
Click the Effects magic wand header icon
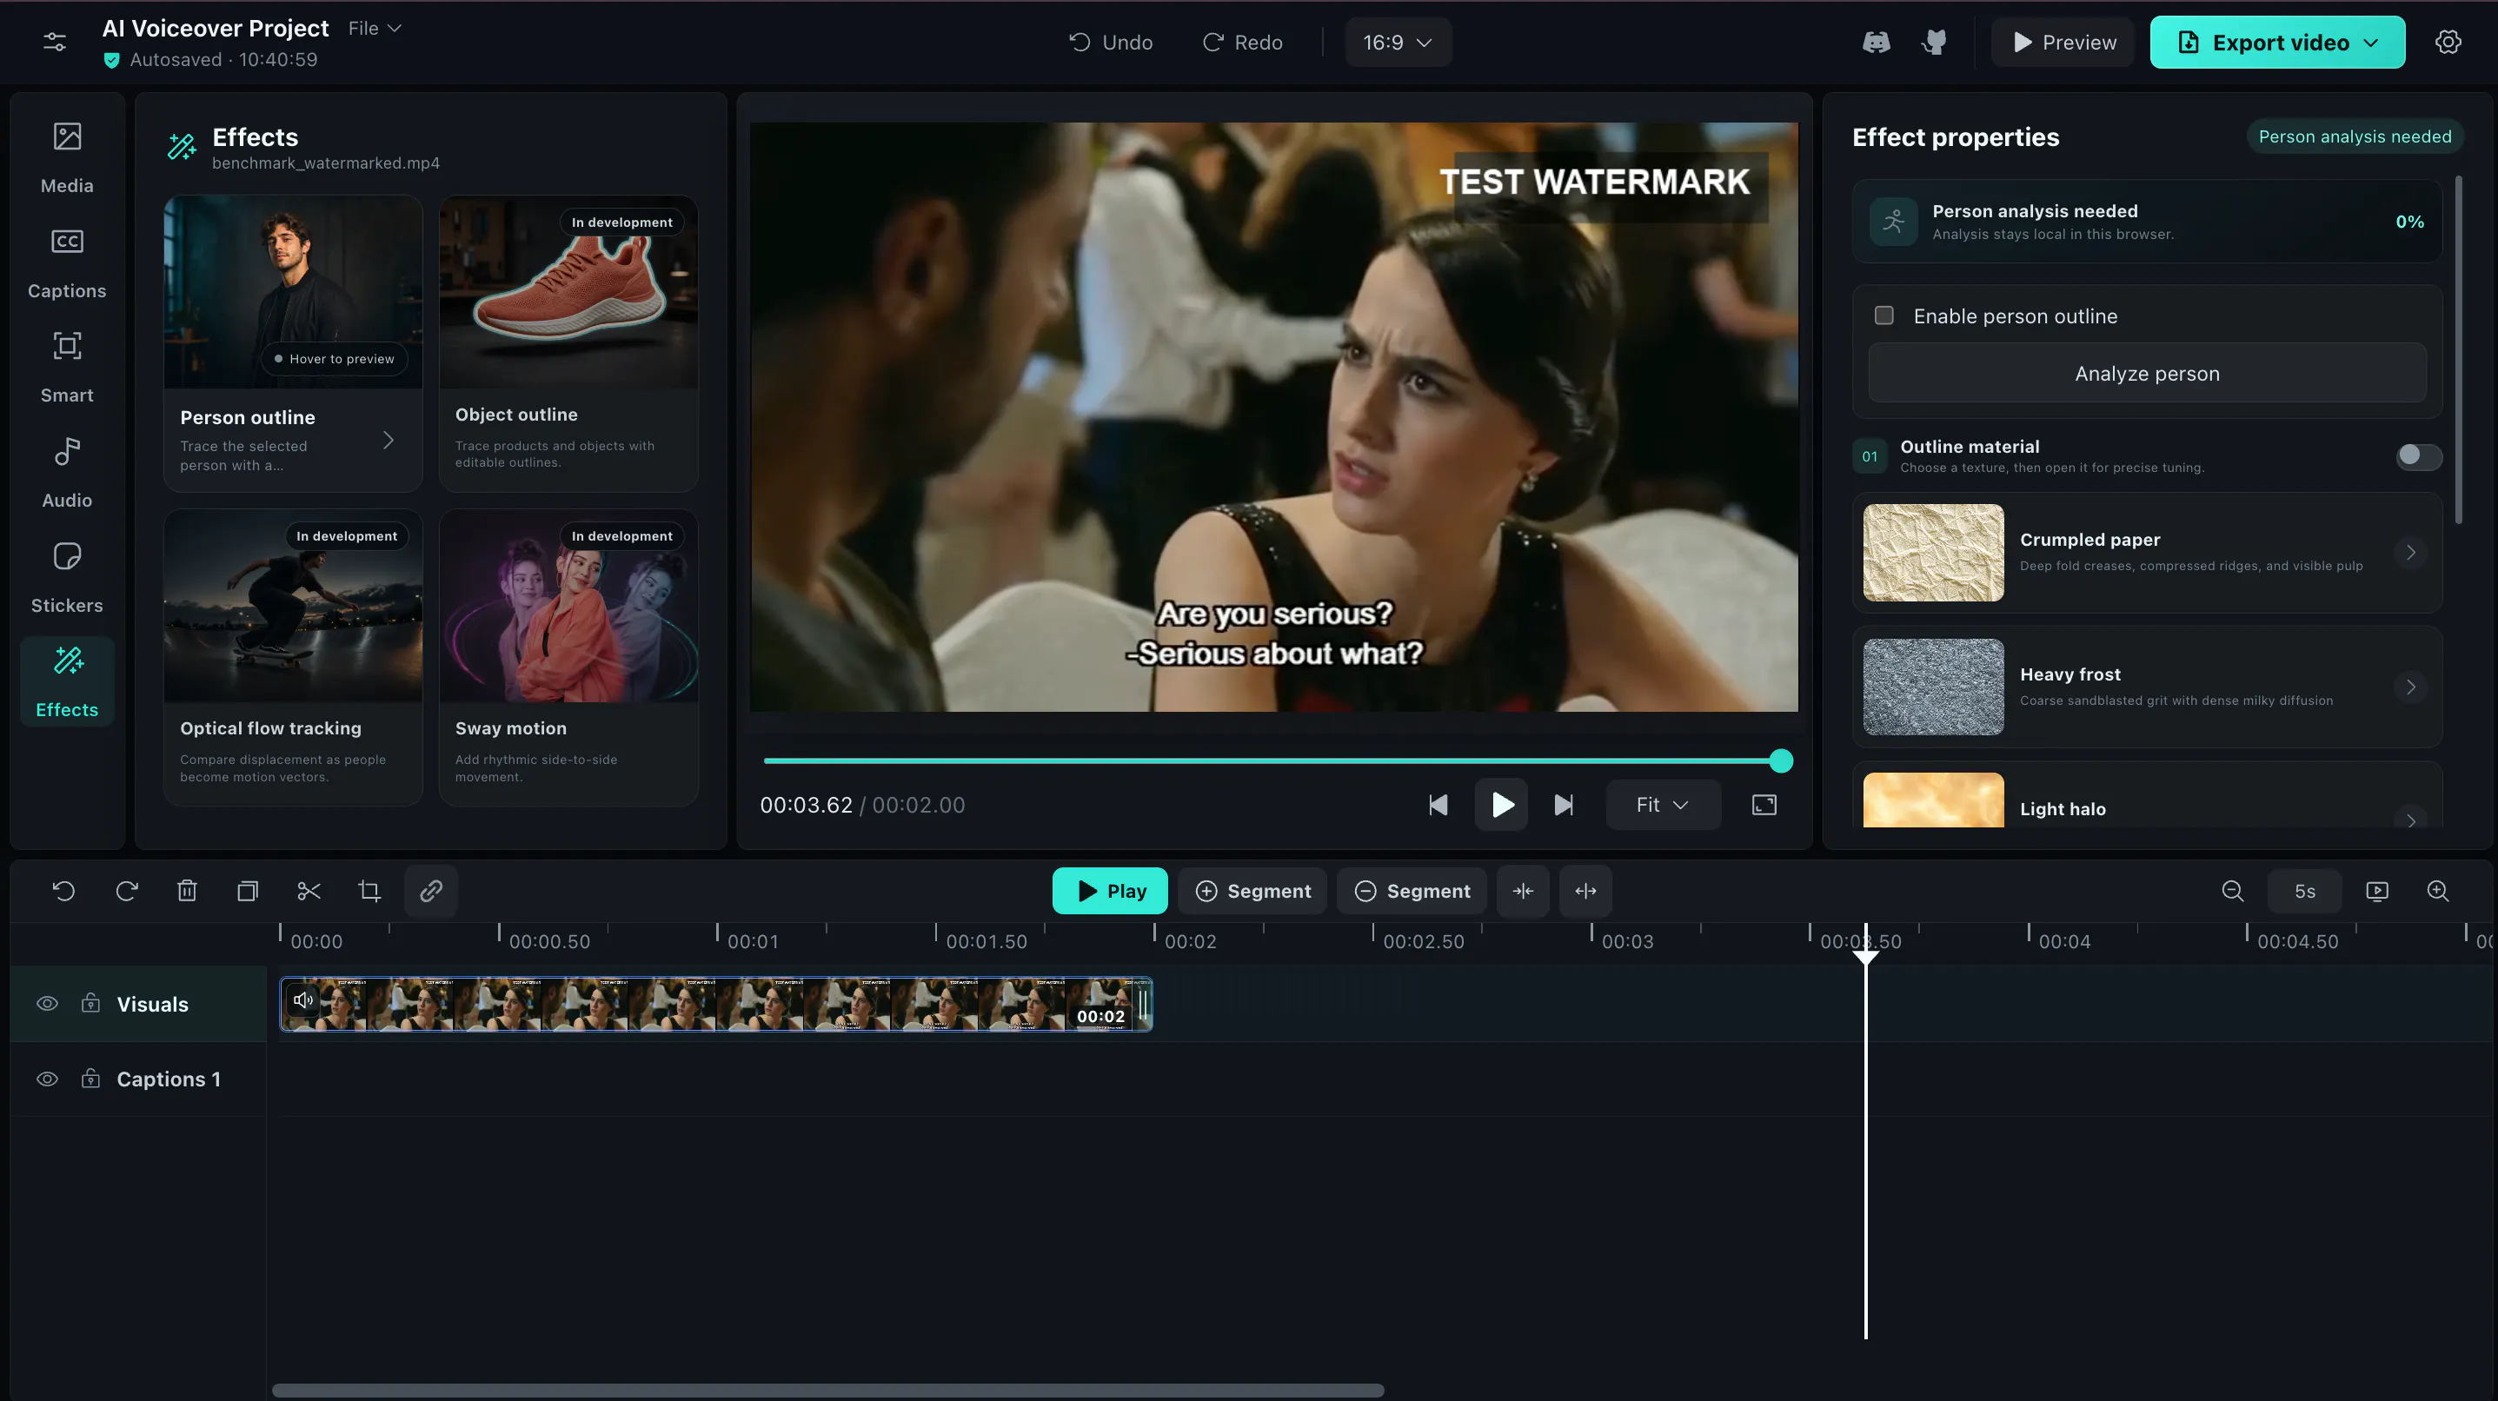[x=182, y=146]
